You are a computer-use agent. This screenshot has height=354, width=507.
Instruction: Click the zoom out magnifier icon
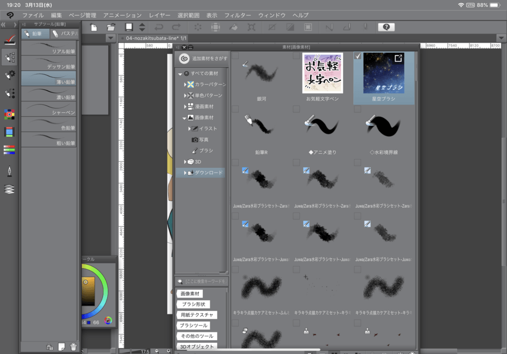click(157, 351)
